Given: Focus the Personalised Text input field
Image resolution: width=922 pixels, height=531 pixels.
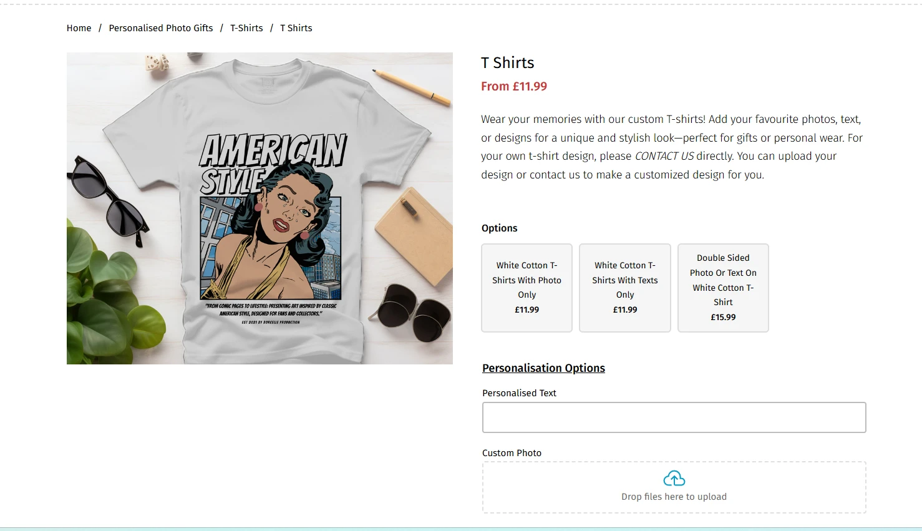Looking at the screenshot, I should pyautogui.click(x=674, y=417).
